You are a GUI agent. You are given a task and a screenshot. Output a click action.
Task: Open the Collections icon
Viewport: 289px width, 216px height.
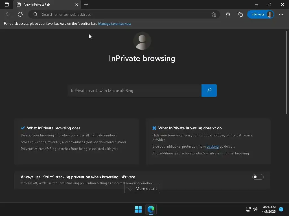coord(240,14)
